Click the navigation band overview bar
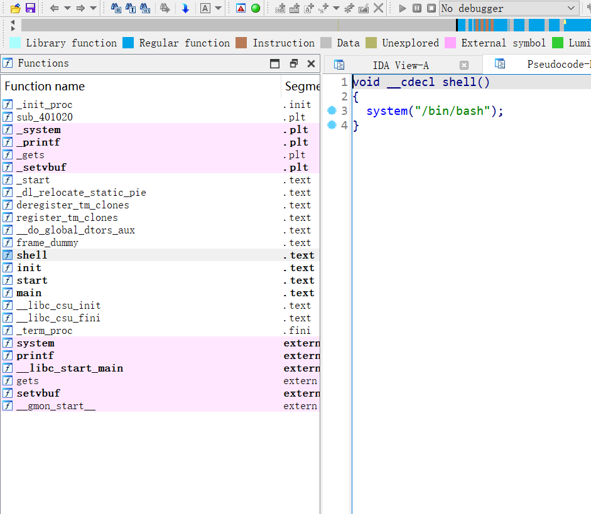The height and width of the screenshot is (514, 591). point(306,25)
